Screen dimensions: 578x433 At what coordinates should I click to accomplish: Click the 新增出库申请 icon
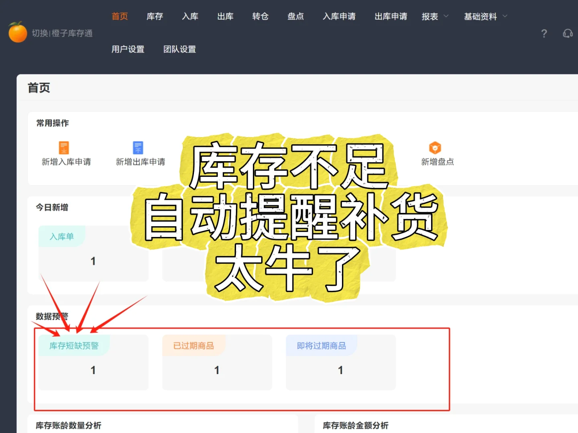(x=138, y=148)
